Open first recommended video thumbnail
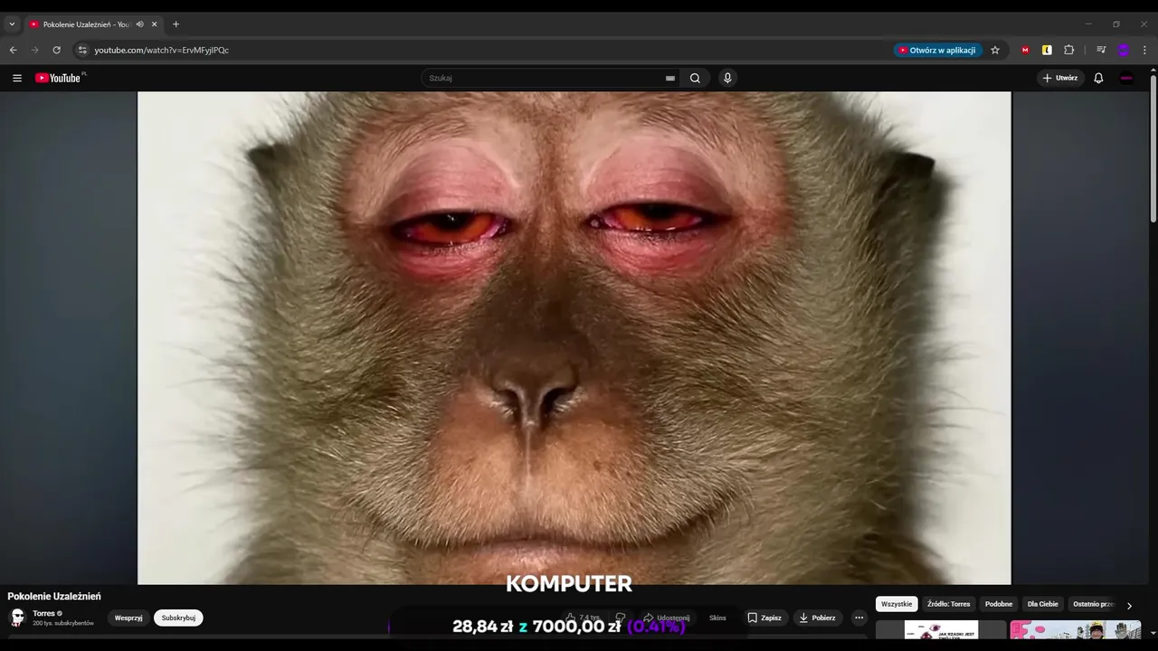Screen dimensions: 1158x651 coord(941,629)
